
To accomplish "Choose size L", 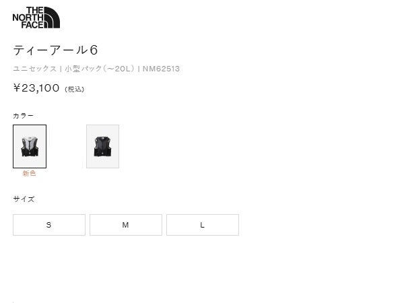I will [x=203, y=225].
